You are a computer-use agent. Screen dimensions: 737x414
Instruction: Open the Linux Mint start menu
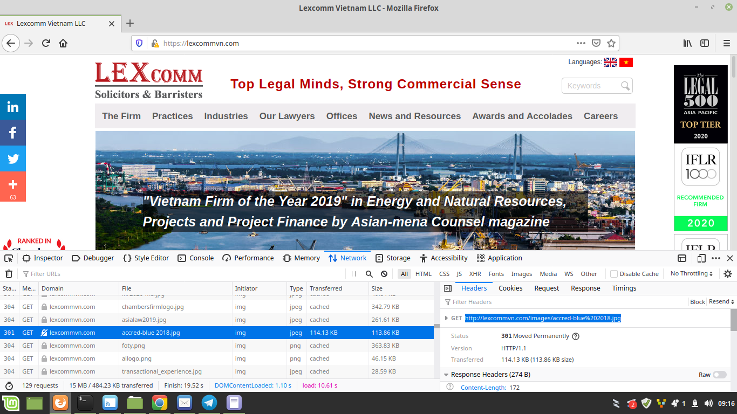[x=11, y=403]
